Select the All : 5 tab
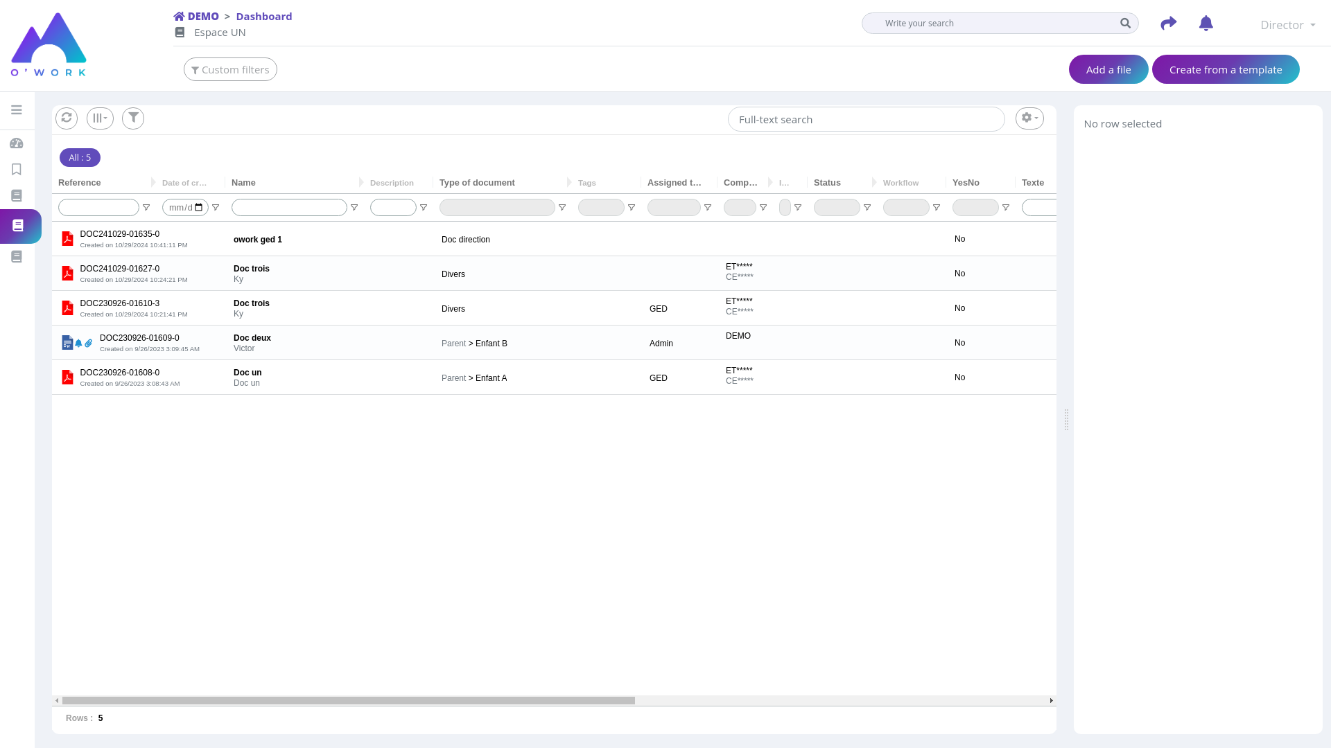 tap(80, 158)
